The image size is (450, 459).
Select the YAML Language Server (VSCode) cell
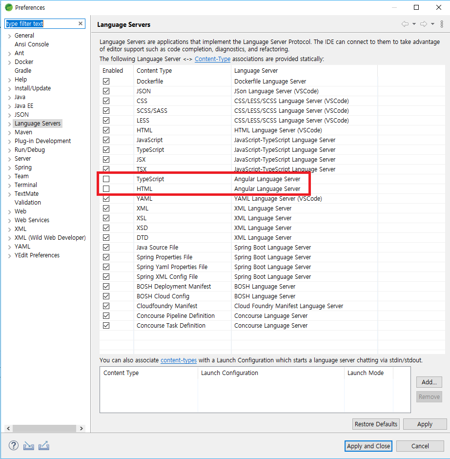(x=278, y=198)
